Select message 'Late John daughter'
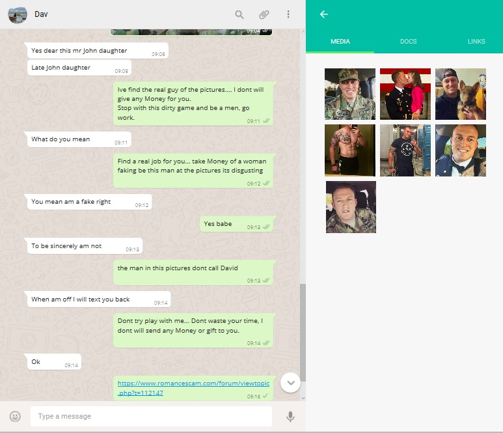 click(x=79, y=68)
